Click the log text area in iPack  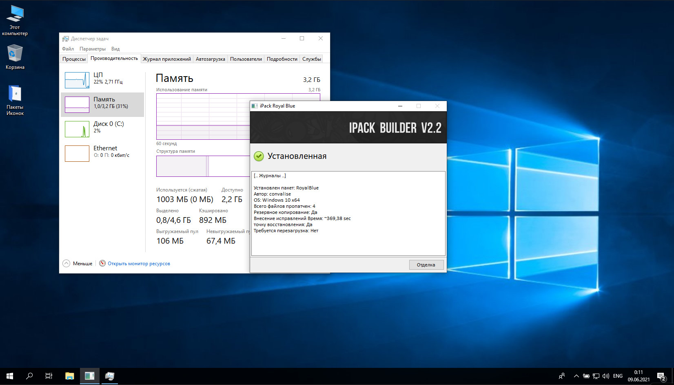pos(348,213)
